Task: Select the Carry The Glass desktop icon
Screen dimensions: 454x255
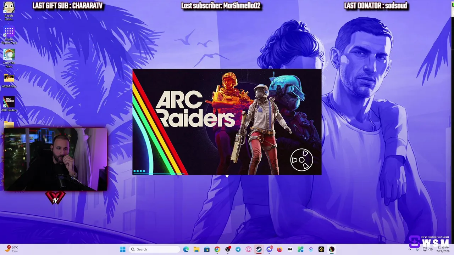Action: tap(9, 59)
